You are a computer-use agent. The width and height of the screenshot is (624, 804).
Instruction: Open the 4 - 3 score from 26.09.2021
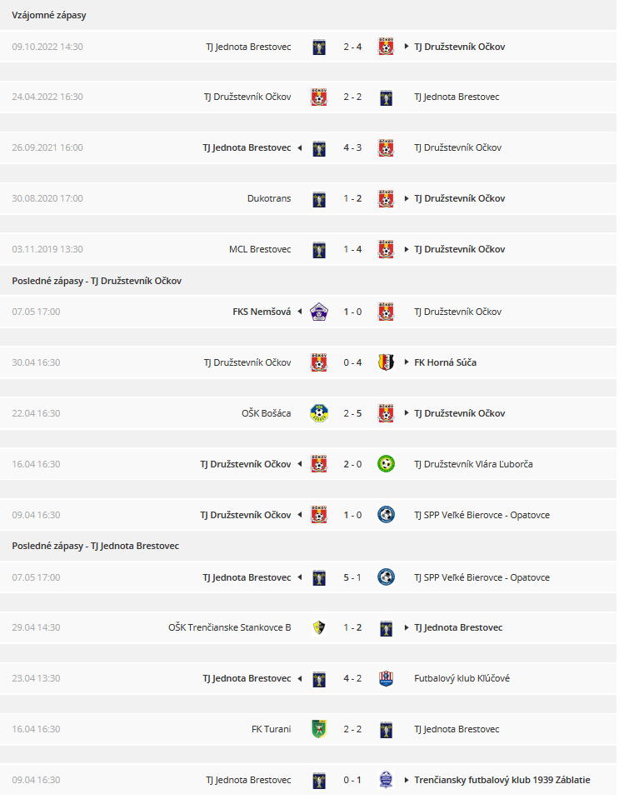click(352, 147)
